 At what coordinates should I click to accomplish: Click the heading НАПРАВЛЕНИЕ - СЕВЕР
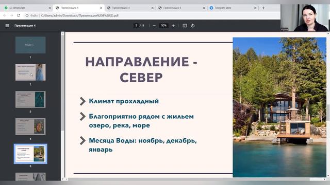[141, 70]
